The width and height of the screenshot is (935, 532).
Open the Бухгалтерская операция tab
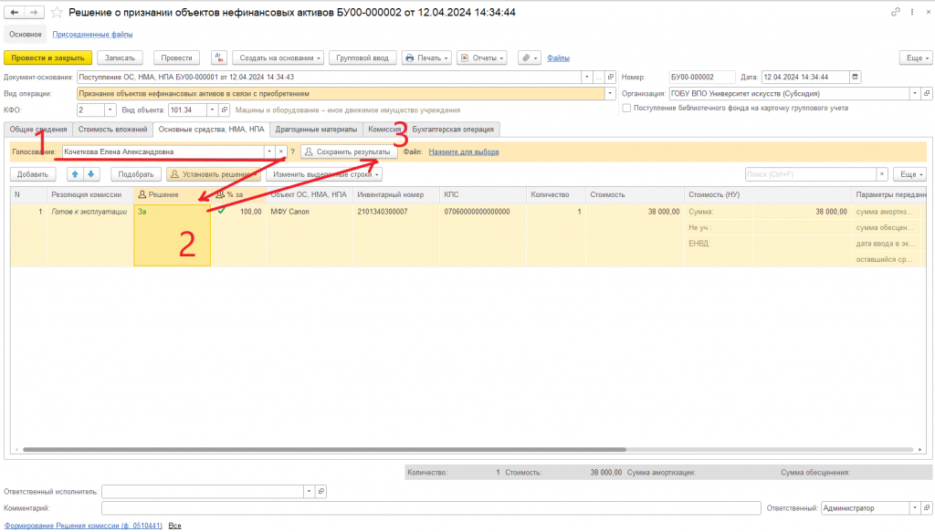click(x=453, y=130)
